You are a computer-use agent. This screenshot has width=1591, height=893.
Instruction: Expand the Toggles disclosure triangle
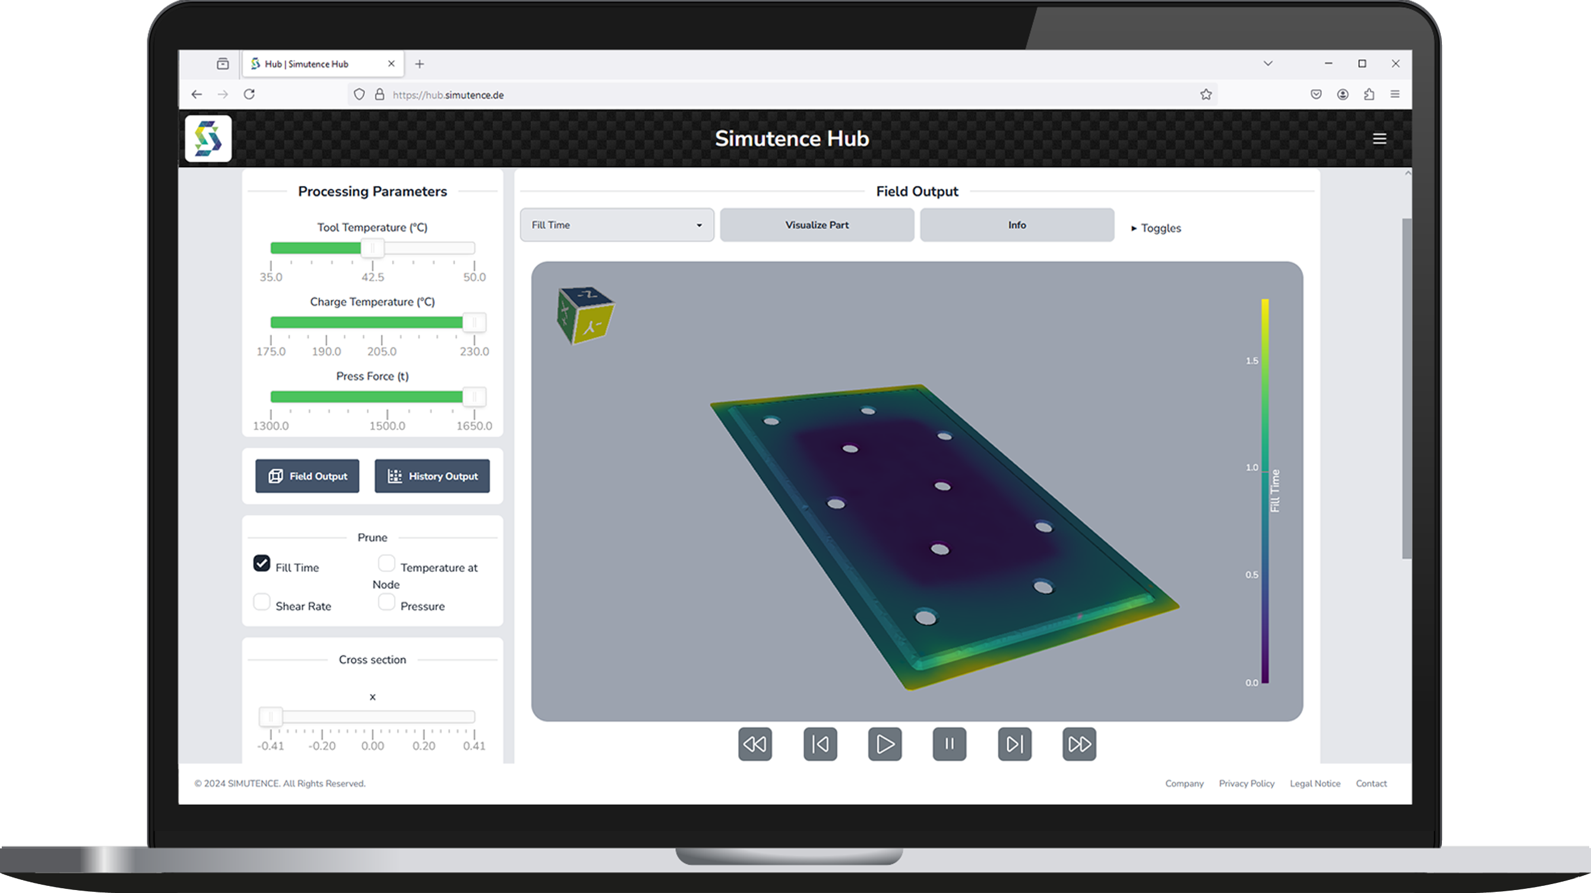(x=1134, y=229)
